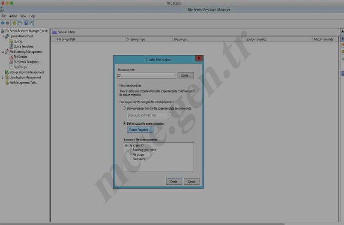Select Storage Reports Management label in tree
The width and height of the screenshot is (344, 225).
pyautogui.click(x=27, y=72)
